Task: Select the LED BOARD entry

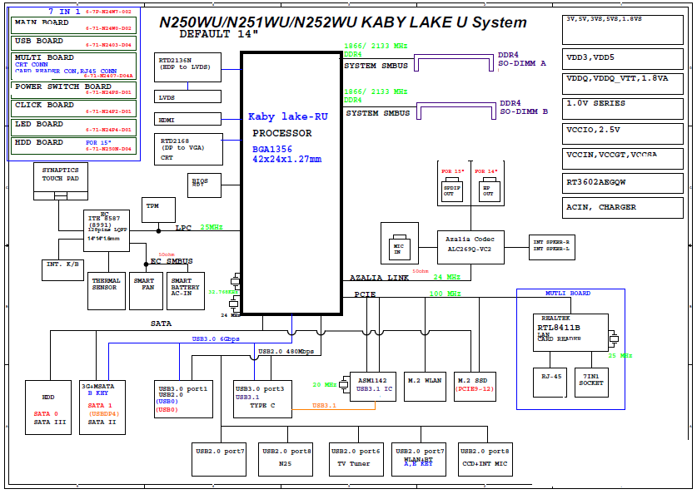Action: click(x=74, y=127)
